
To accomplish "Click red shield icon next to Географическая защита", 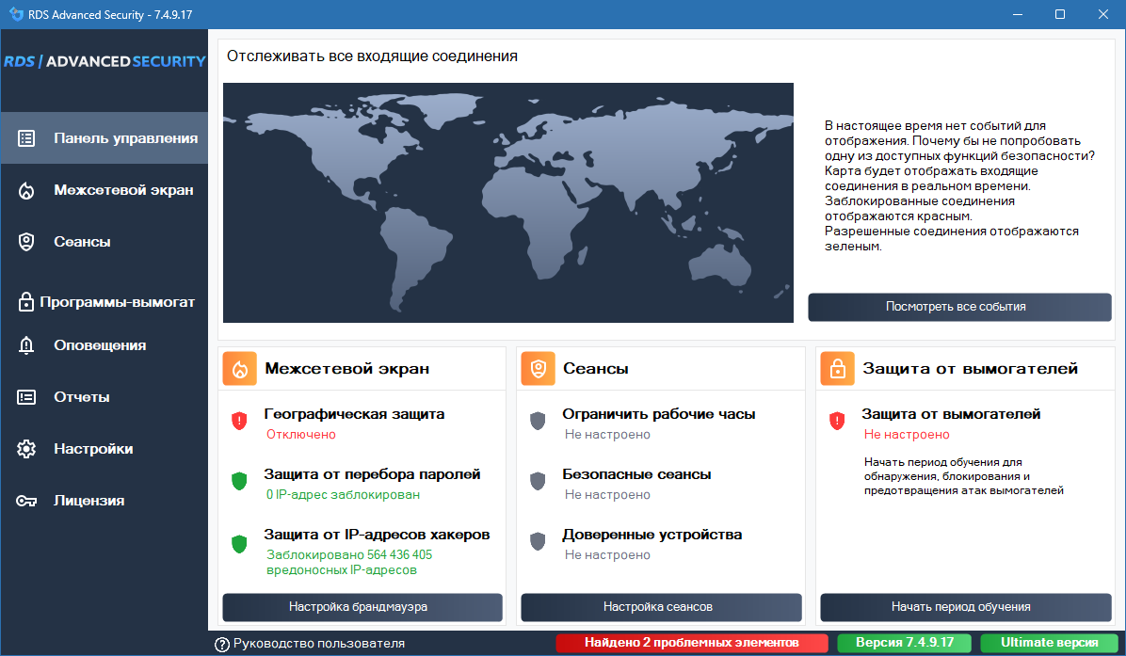I will [x=239, y=421].
